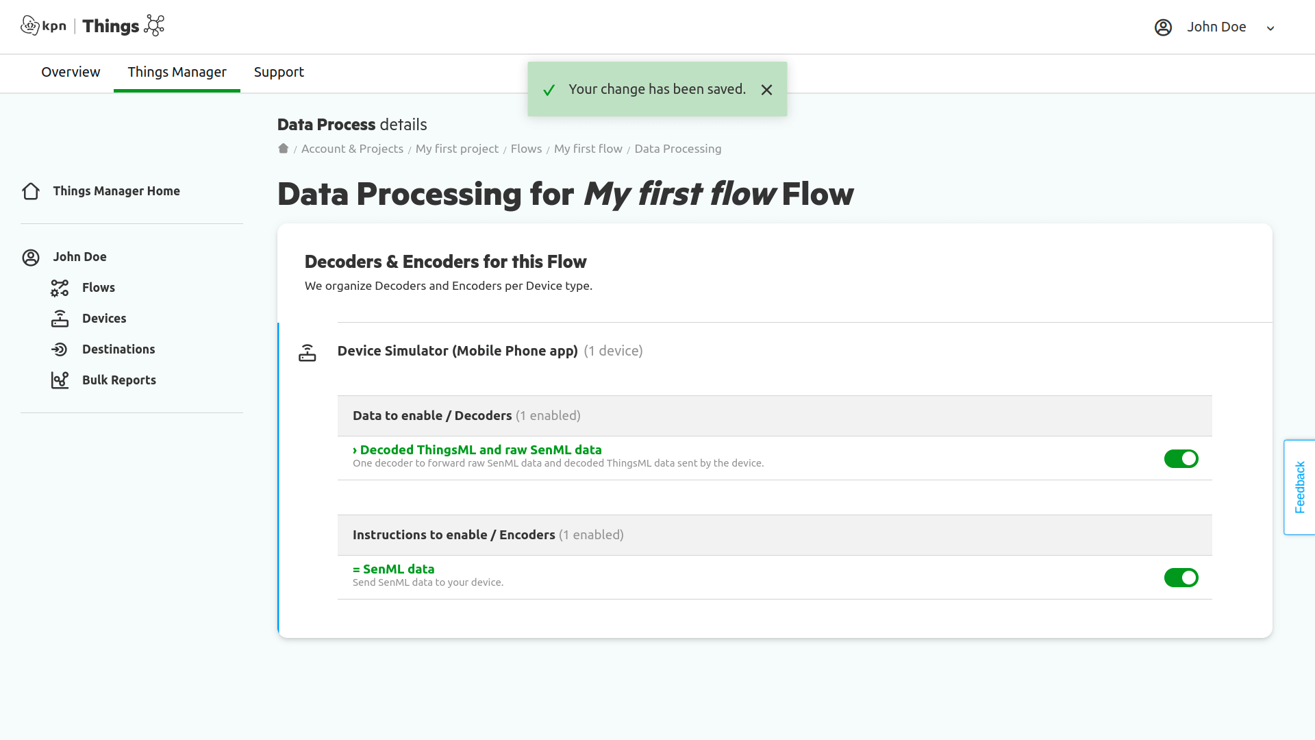Click the Flows icon in sidebar

click(x=60, y=288)
